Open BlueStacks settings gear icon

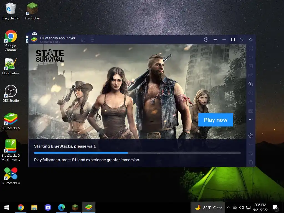(251, 135)
